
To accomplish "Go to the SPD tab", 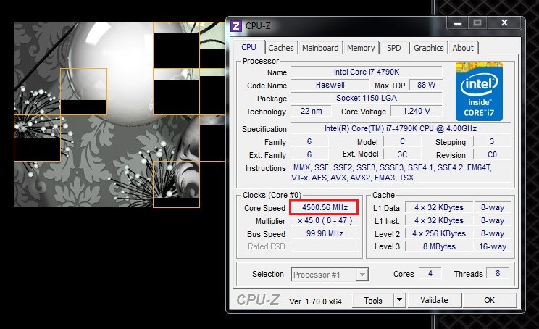I will (393, 48).
